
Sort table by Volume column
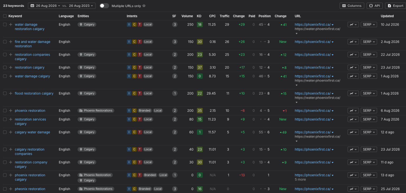[187, 16]
